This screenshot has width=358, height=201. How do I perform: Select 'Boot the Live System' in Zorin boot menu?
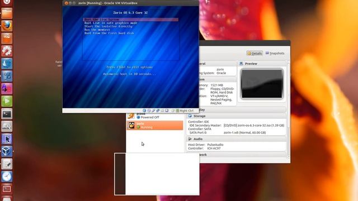(130, 20)
